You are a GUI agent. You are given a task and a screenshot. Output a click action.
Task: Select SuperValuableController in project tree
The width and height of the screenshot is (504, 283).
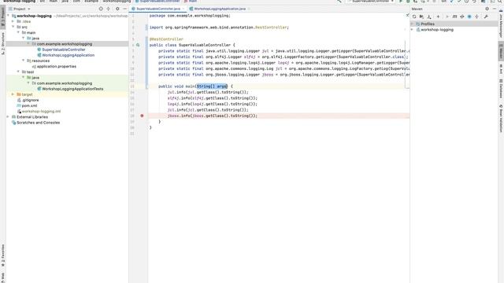pyautogui.click(x=64, y=50)
